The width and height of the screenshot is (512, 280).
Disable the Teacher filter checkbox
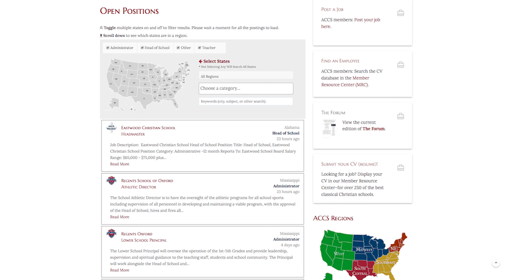(x=200, y=48)
